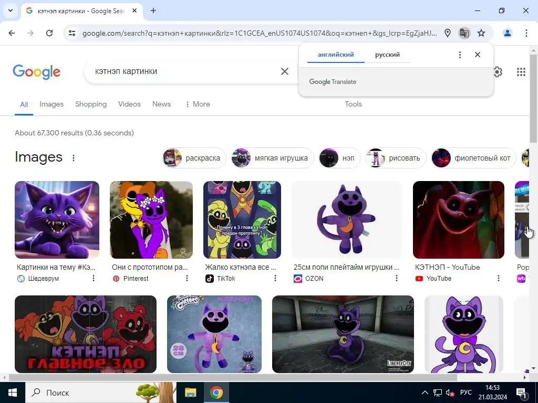The height and width of the screenshot is (403, 538).
Task: Open the tab search dropdown arrow
Action: (11, 10)
